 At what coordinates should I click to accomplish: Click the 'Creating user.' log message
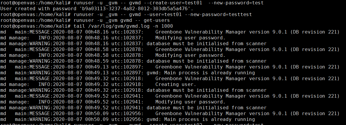pos(175,84)
